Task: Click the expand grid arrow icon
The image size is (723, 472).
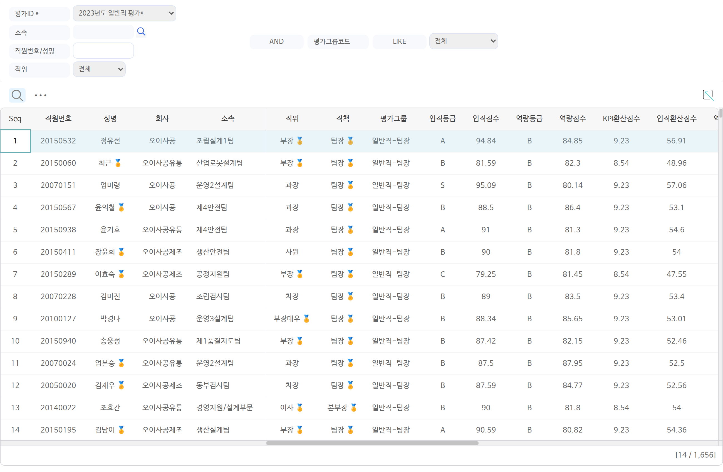Action: point(708,95)
